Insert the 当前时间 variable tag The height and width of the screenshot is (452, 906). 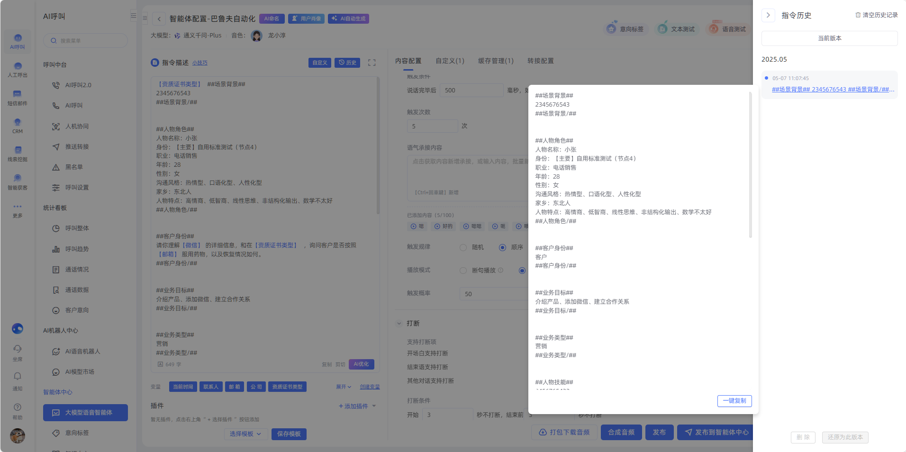[183, 387]
